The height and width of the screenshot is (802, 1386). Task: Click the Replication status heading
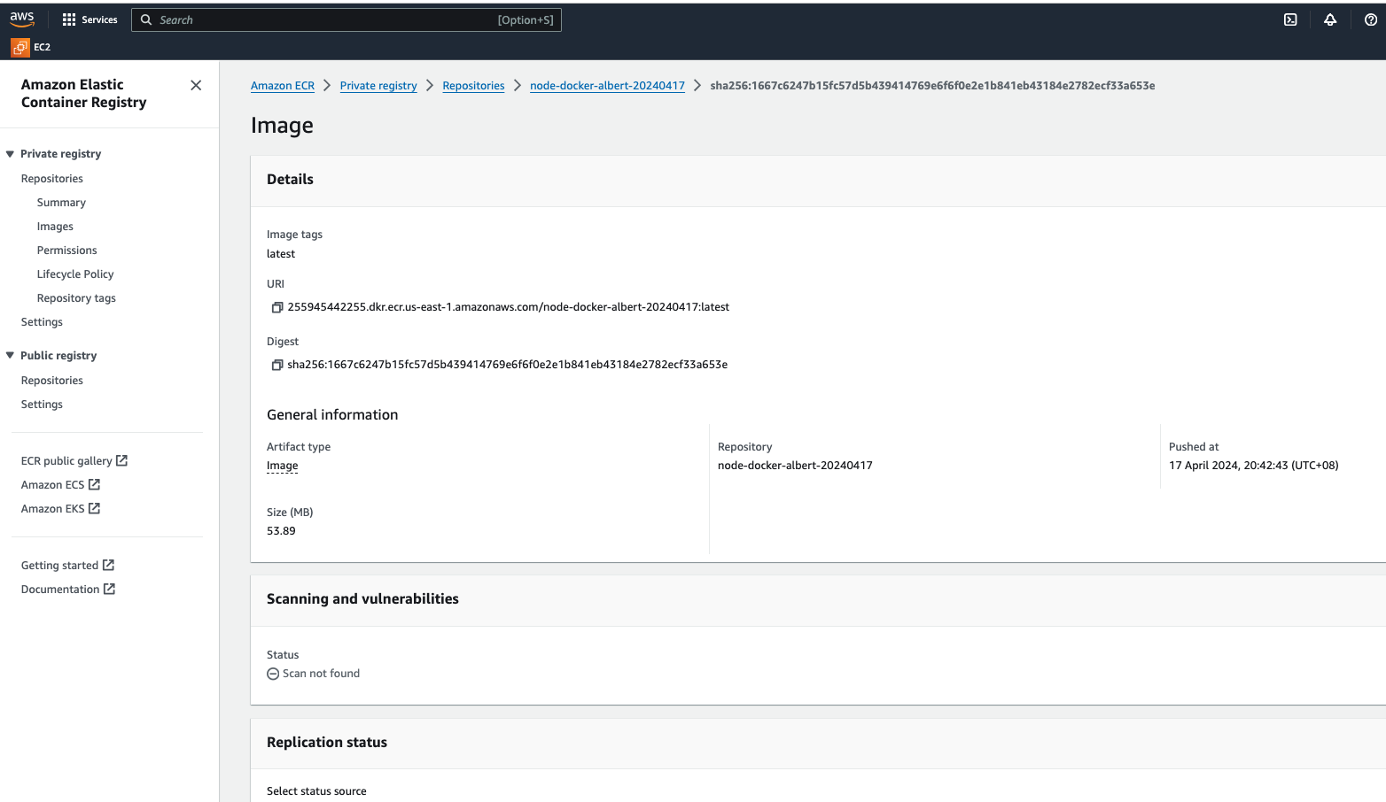[327, 743]
